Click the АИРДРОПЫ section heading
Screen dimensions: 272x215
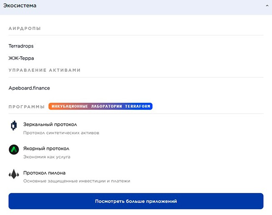click(25, 28)
